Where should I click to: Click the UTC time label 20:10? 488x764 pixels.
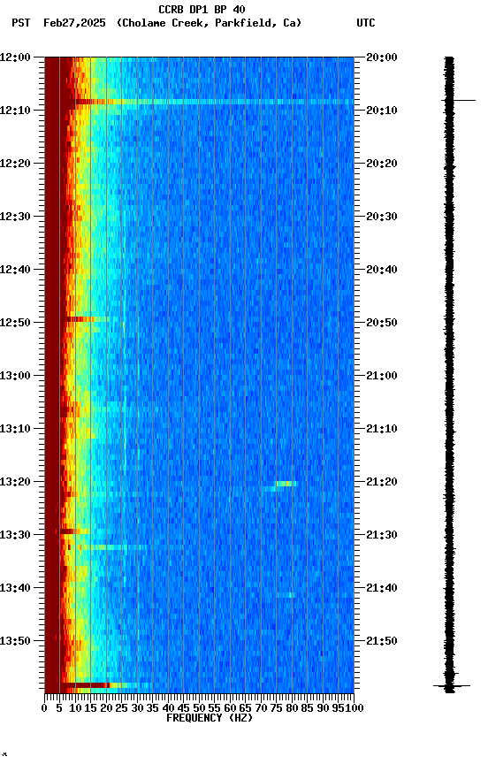(x=381, y=111)
